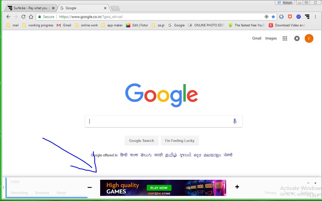
Task: Bookmark this page with the star icon
Action: tap(273, 17)
